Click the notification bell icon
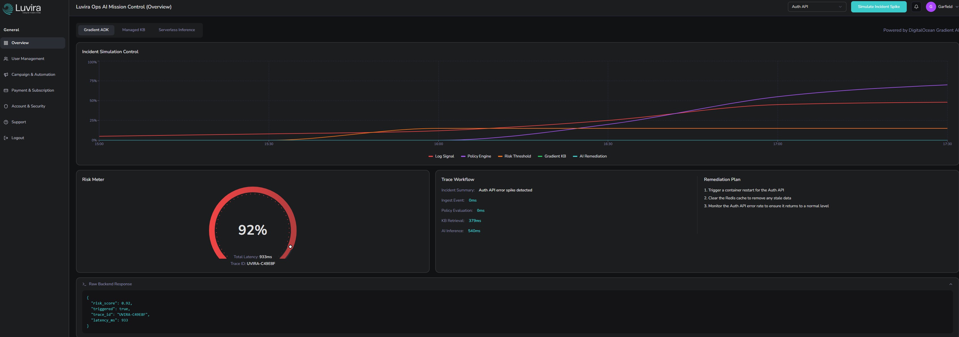This screenshot has width=959, height=337. click(x=916, y=7)
